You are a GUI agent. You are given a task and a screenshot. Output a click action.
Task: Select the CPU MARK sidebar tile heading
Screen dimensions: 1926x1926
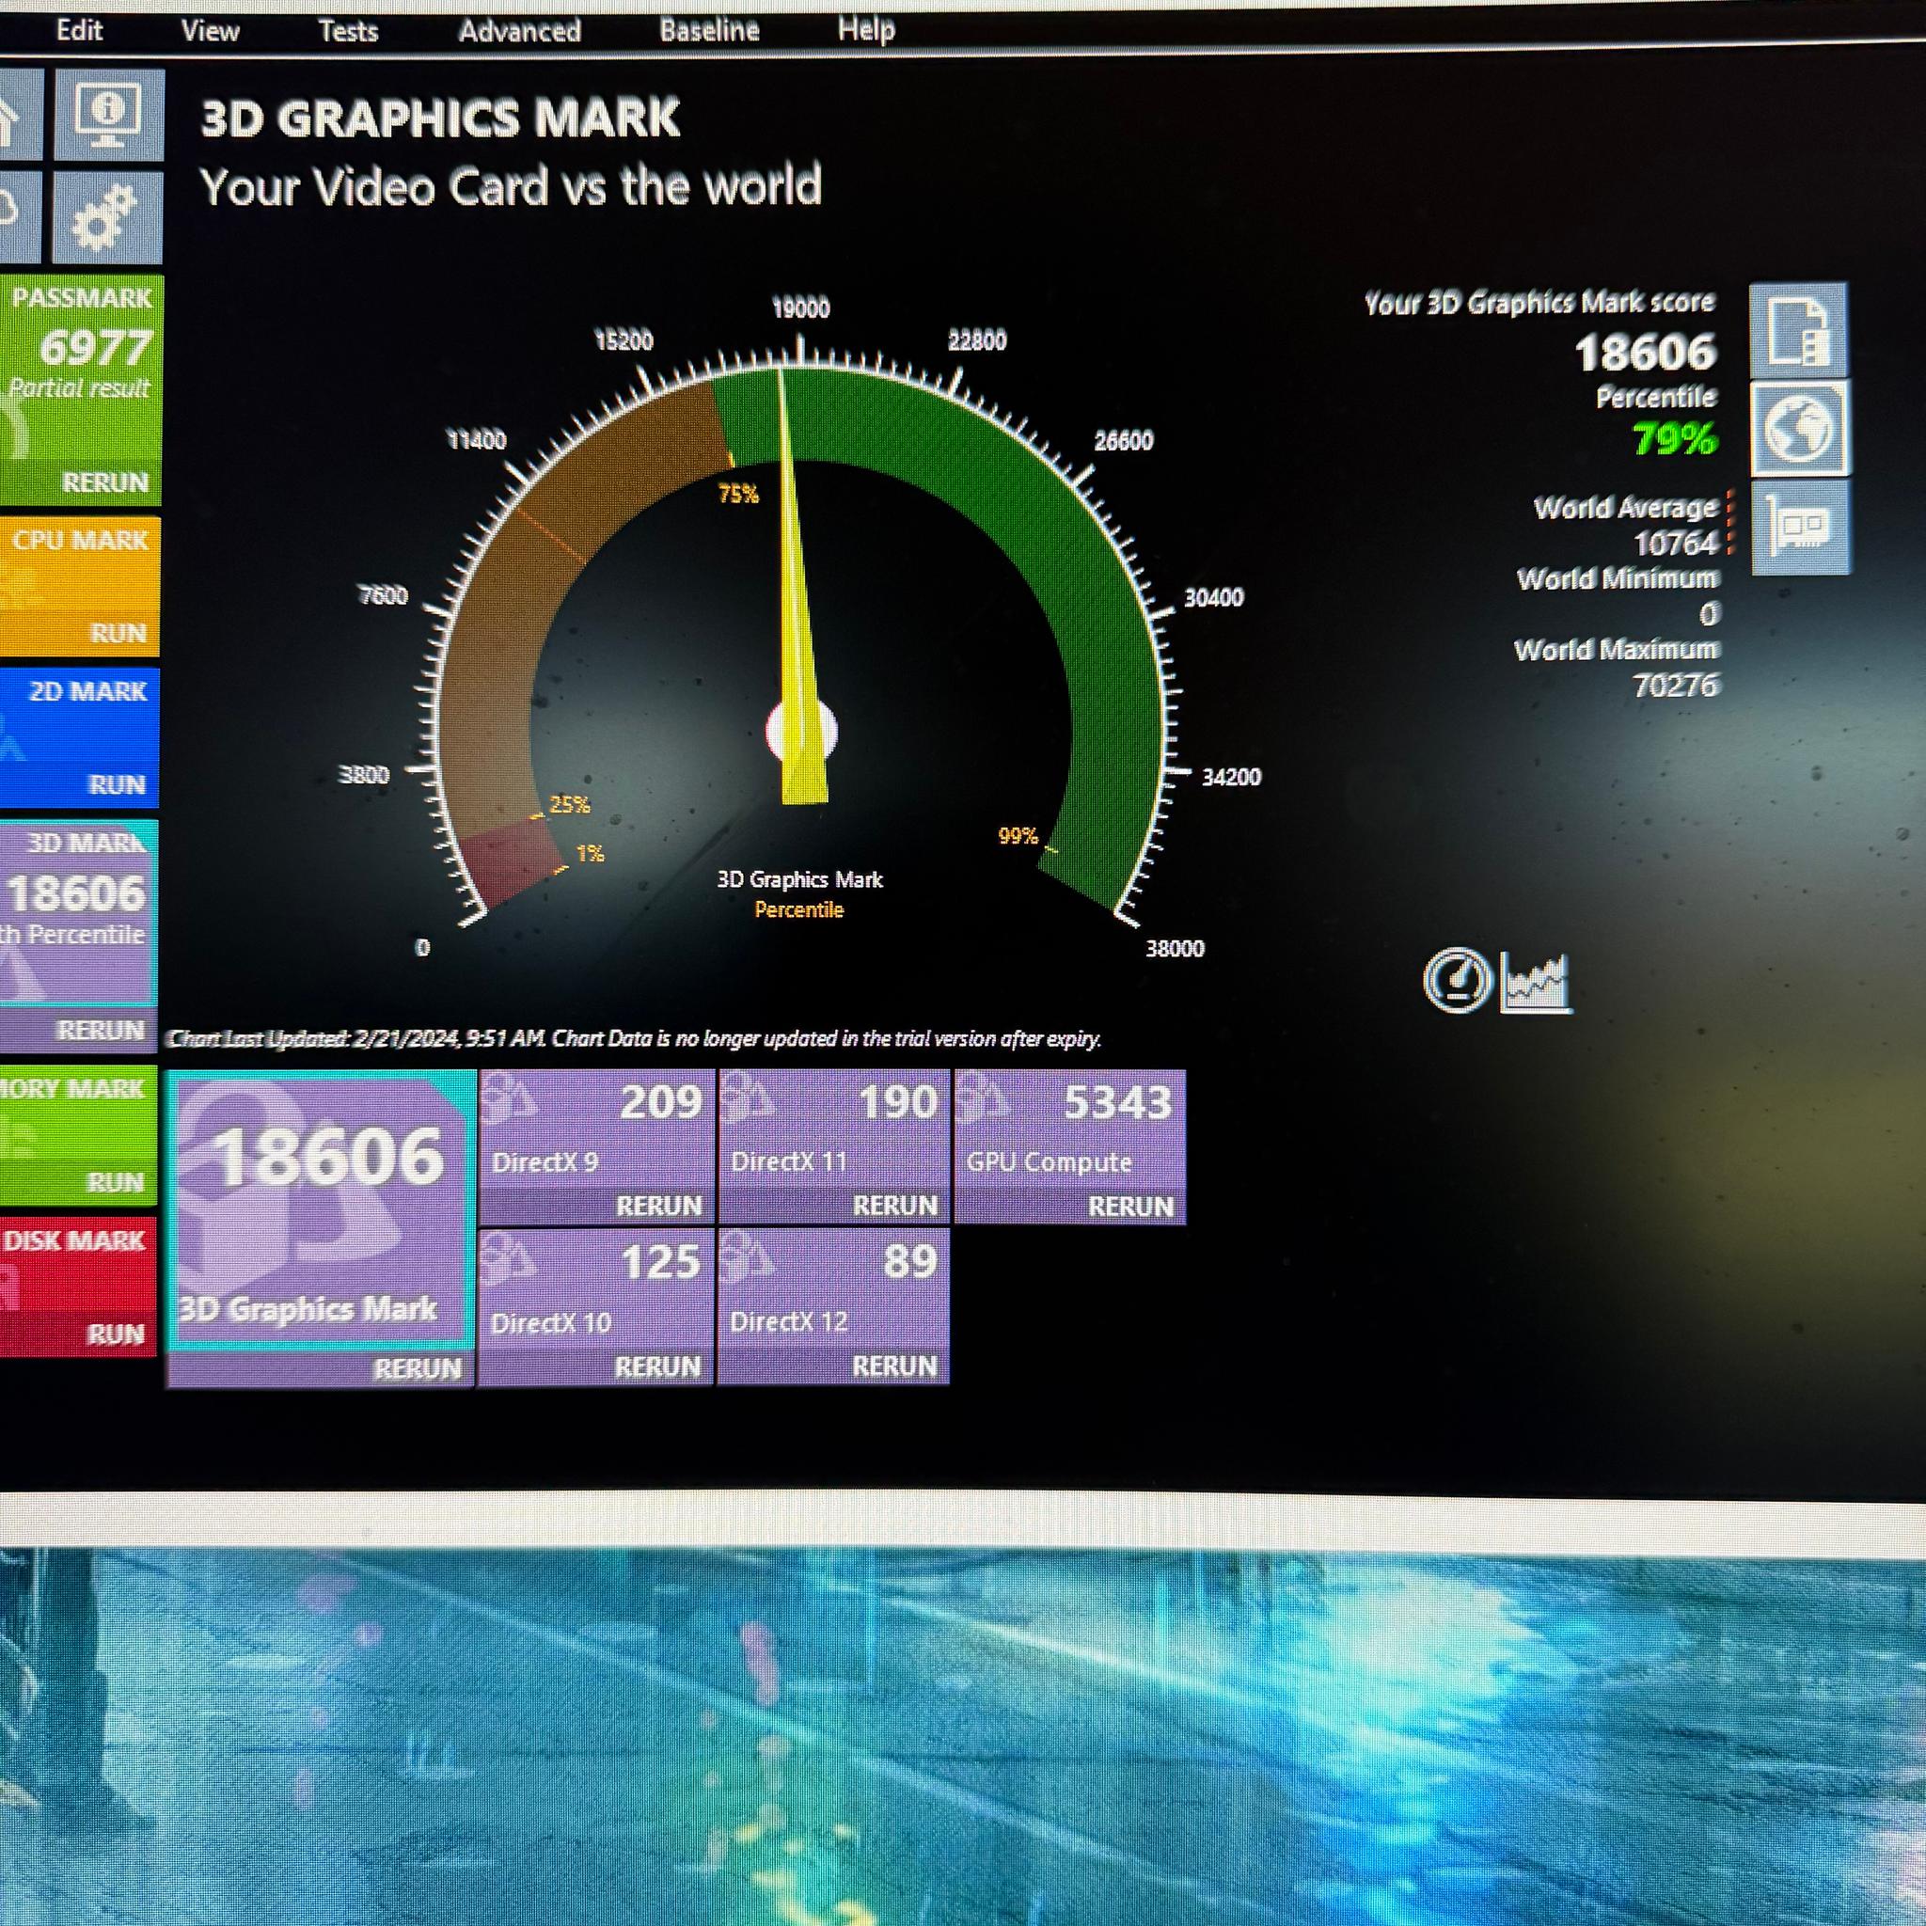[x=80, y=541]
